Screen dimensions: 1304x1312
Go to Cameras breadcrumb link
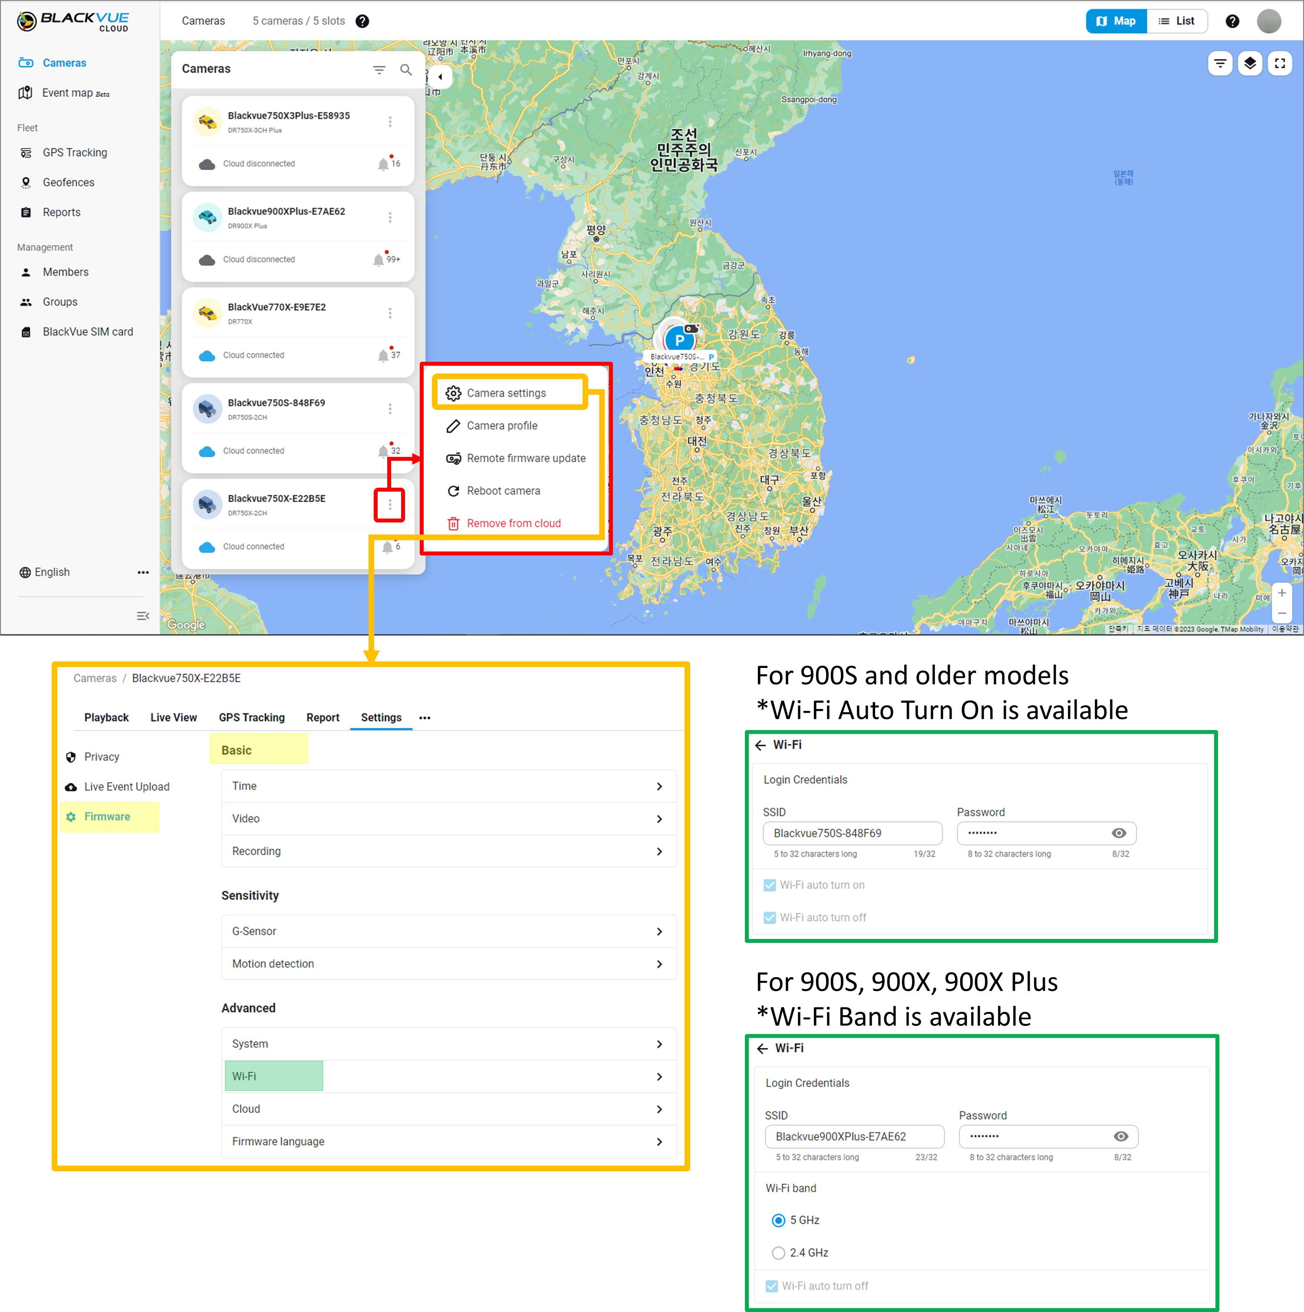[95, 678]
